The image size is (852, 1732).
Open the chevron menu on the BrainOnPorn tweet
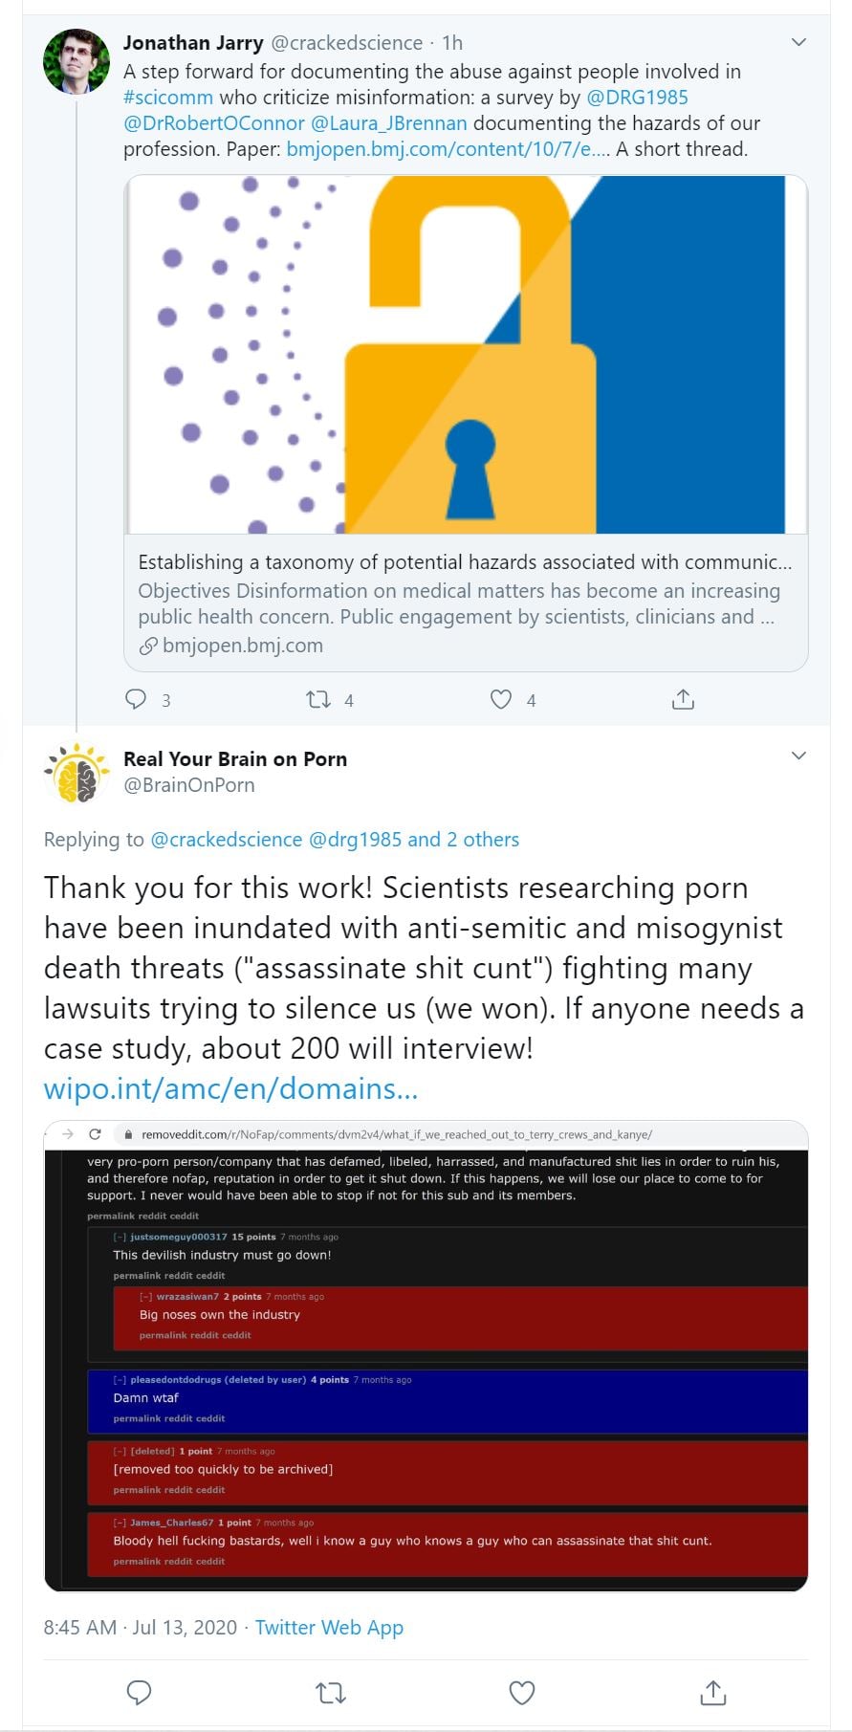[799, 756]
